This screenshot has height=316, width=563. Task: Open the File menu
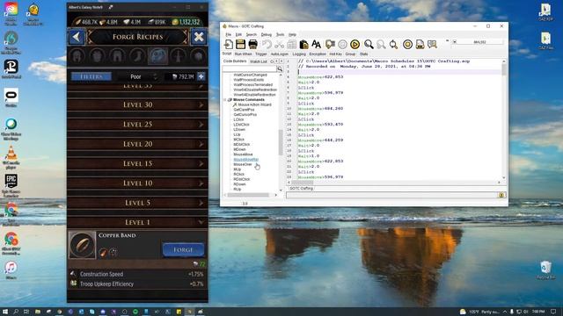click(x=229, y=35)
